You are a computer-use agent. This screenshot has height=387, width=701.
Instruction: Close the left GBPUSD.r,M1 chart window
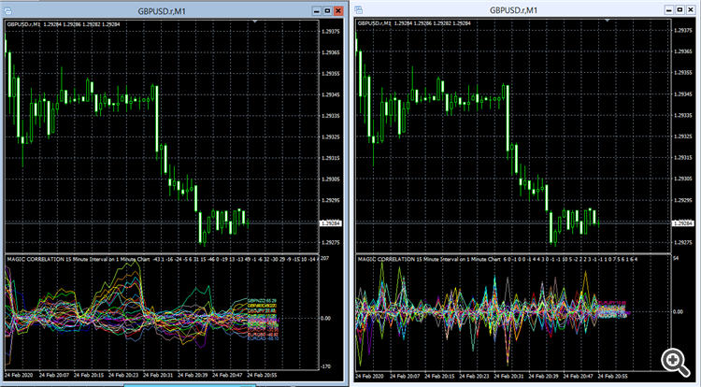coord(338,10)
